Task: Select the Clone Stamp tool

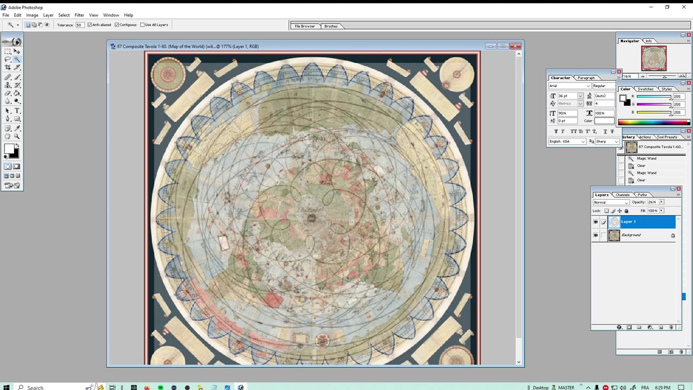Action: [8, 85]
